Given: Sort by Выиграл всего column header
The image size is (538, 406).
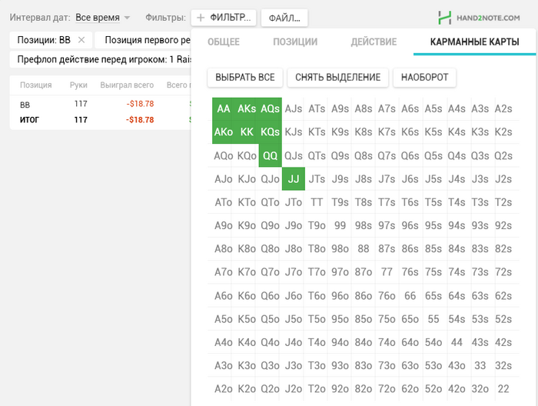Looking at the screenshot, I should (x=127, y=85).
